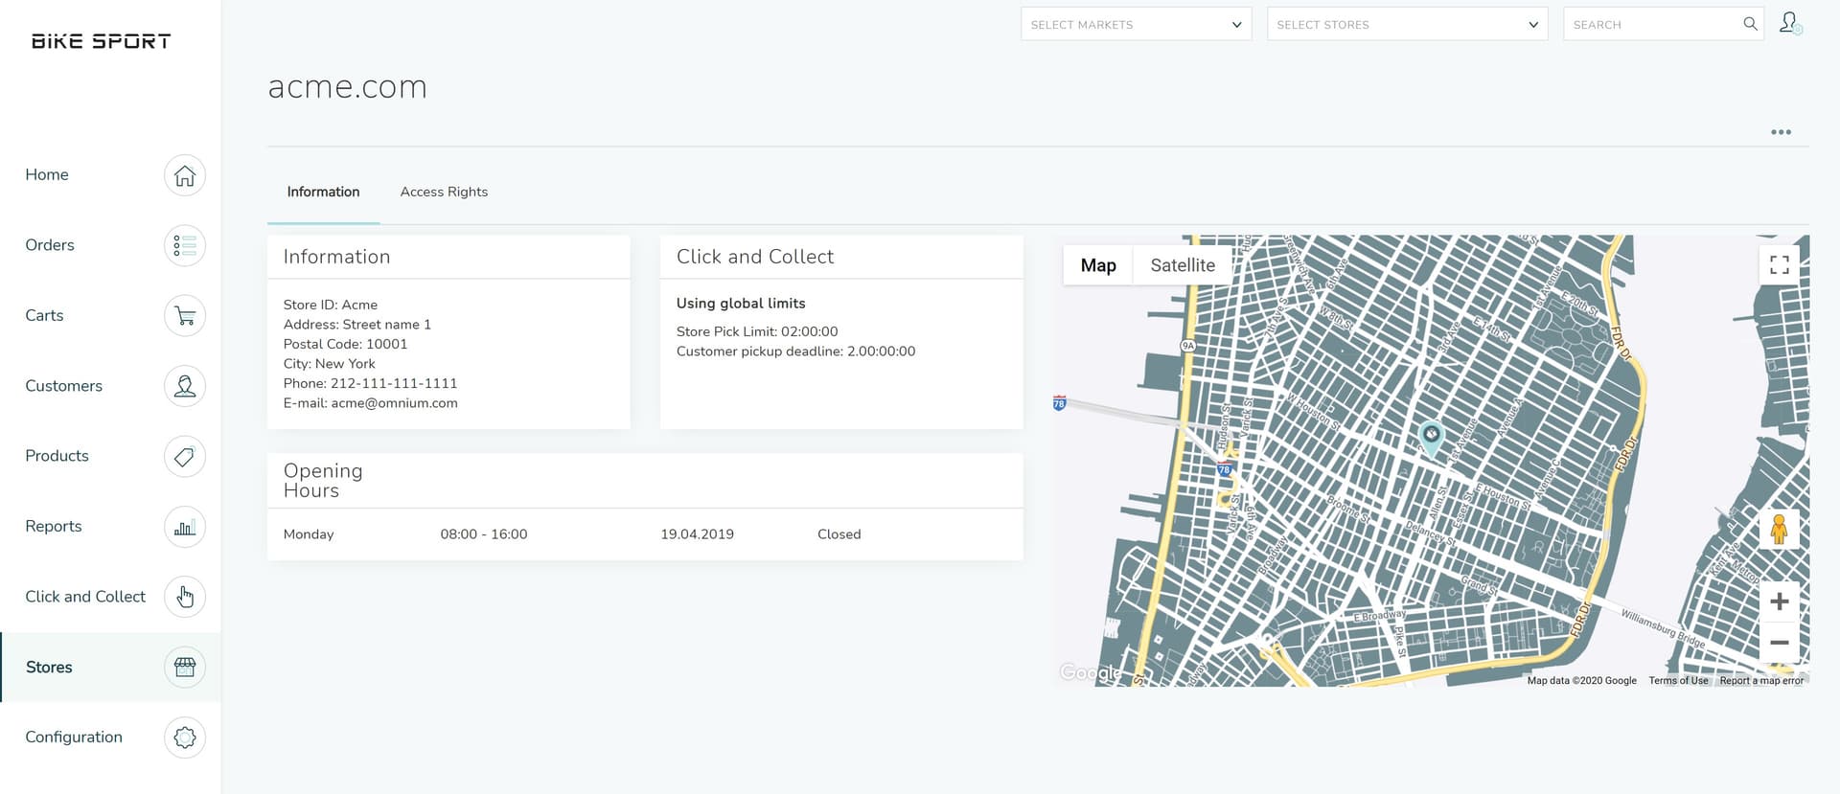
Task: Click the Google logo on the map
Action: coord(1091,672)
